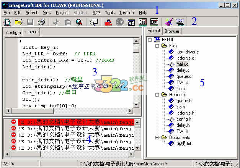Screen dimensions: 240x168
Task: Collapse the Documents folder node
Action: (157, 137)
